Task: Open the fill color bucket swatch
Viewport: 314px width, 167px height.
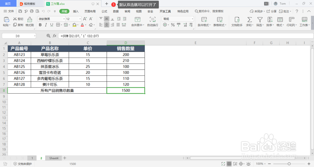Action: [x=74, y=25]
